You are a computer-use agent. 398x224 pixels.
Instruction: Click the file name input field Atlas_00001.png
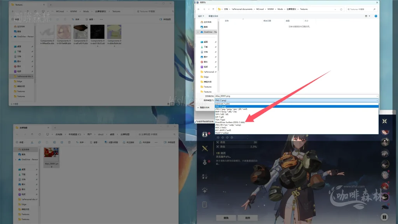[295, 96]
